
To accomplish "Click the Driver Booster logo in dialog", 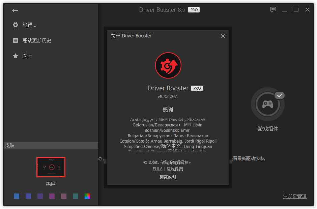I will click(x=168, y=65).
